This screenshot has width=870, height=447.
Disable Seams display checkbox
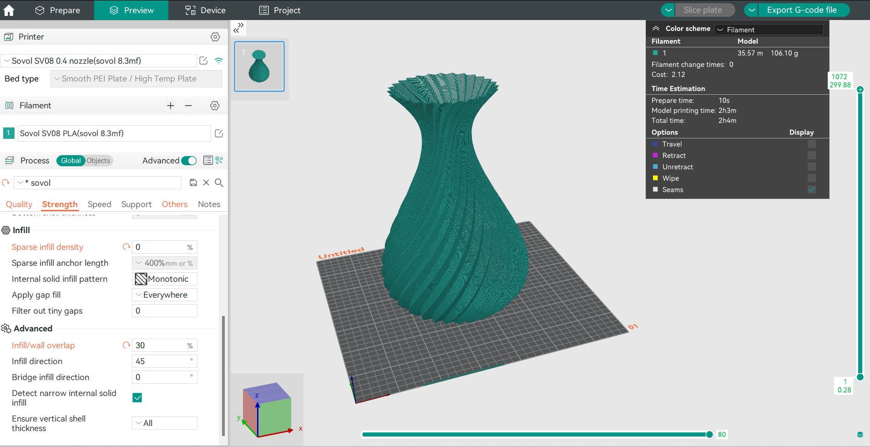click(x=812, y=189)
